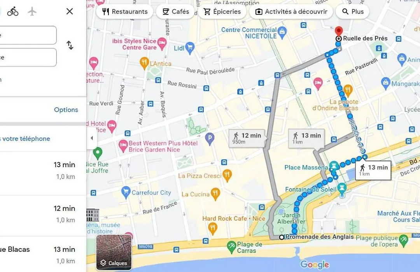Click the Hard Rock Cafe restaurant marker
This screenshot has width=420, height=272.
click(213, 229)
